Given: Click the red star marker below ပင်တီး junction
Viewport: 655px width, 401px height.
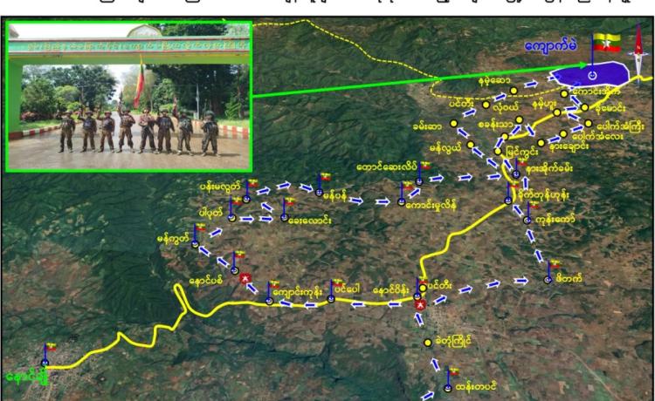Looking at the screenshot, I should [420, 305].
